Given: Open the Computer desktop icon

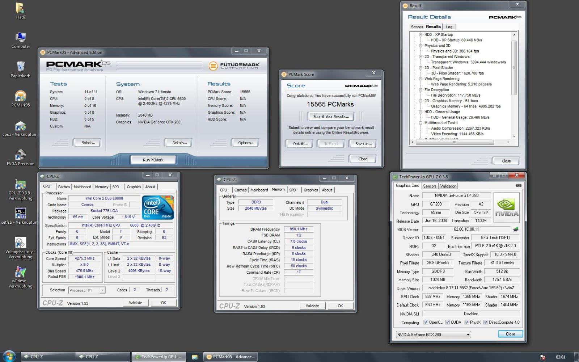Looking at the screenshot, I should tap(21, 40).
